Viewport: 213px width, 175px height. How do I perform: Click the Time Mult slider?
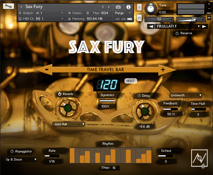coord(199,109)
